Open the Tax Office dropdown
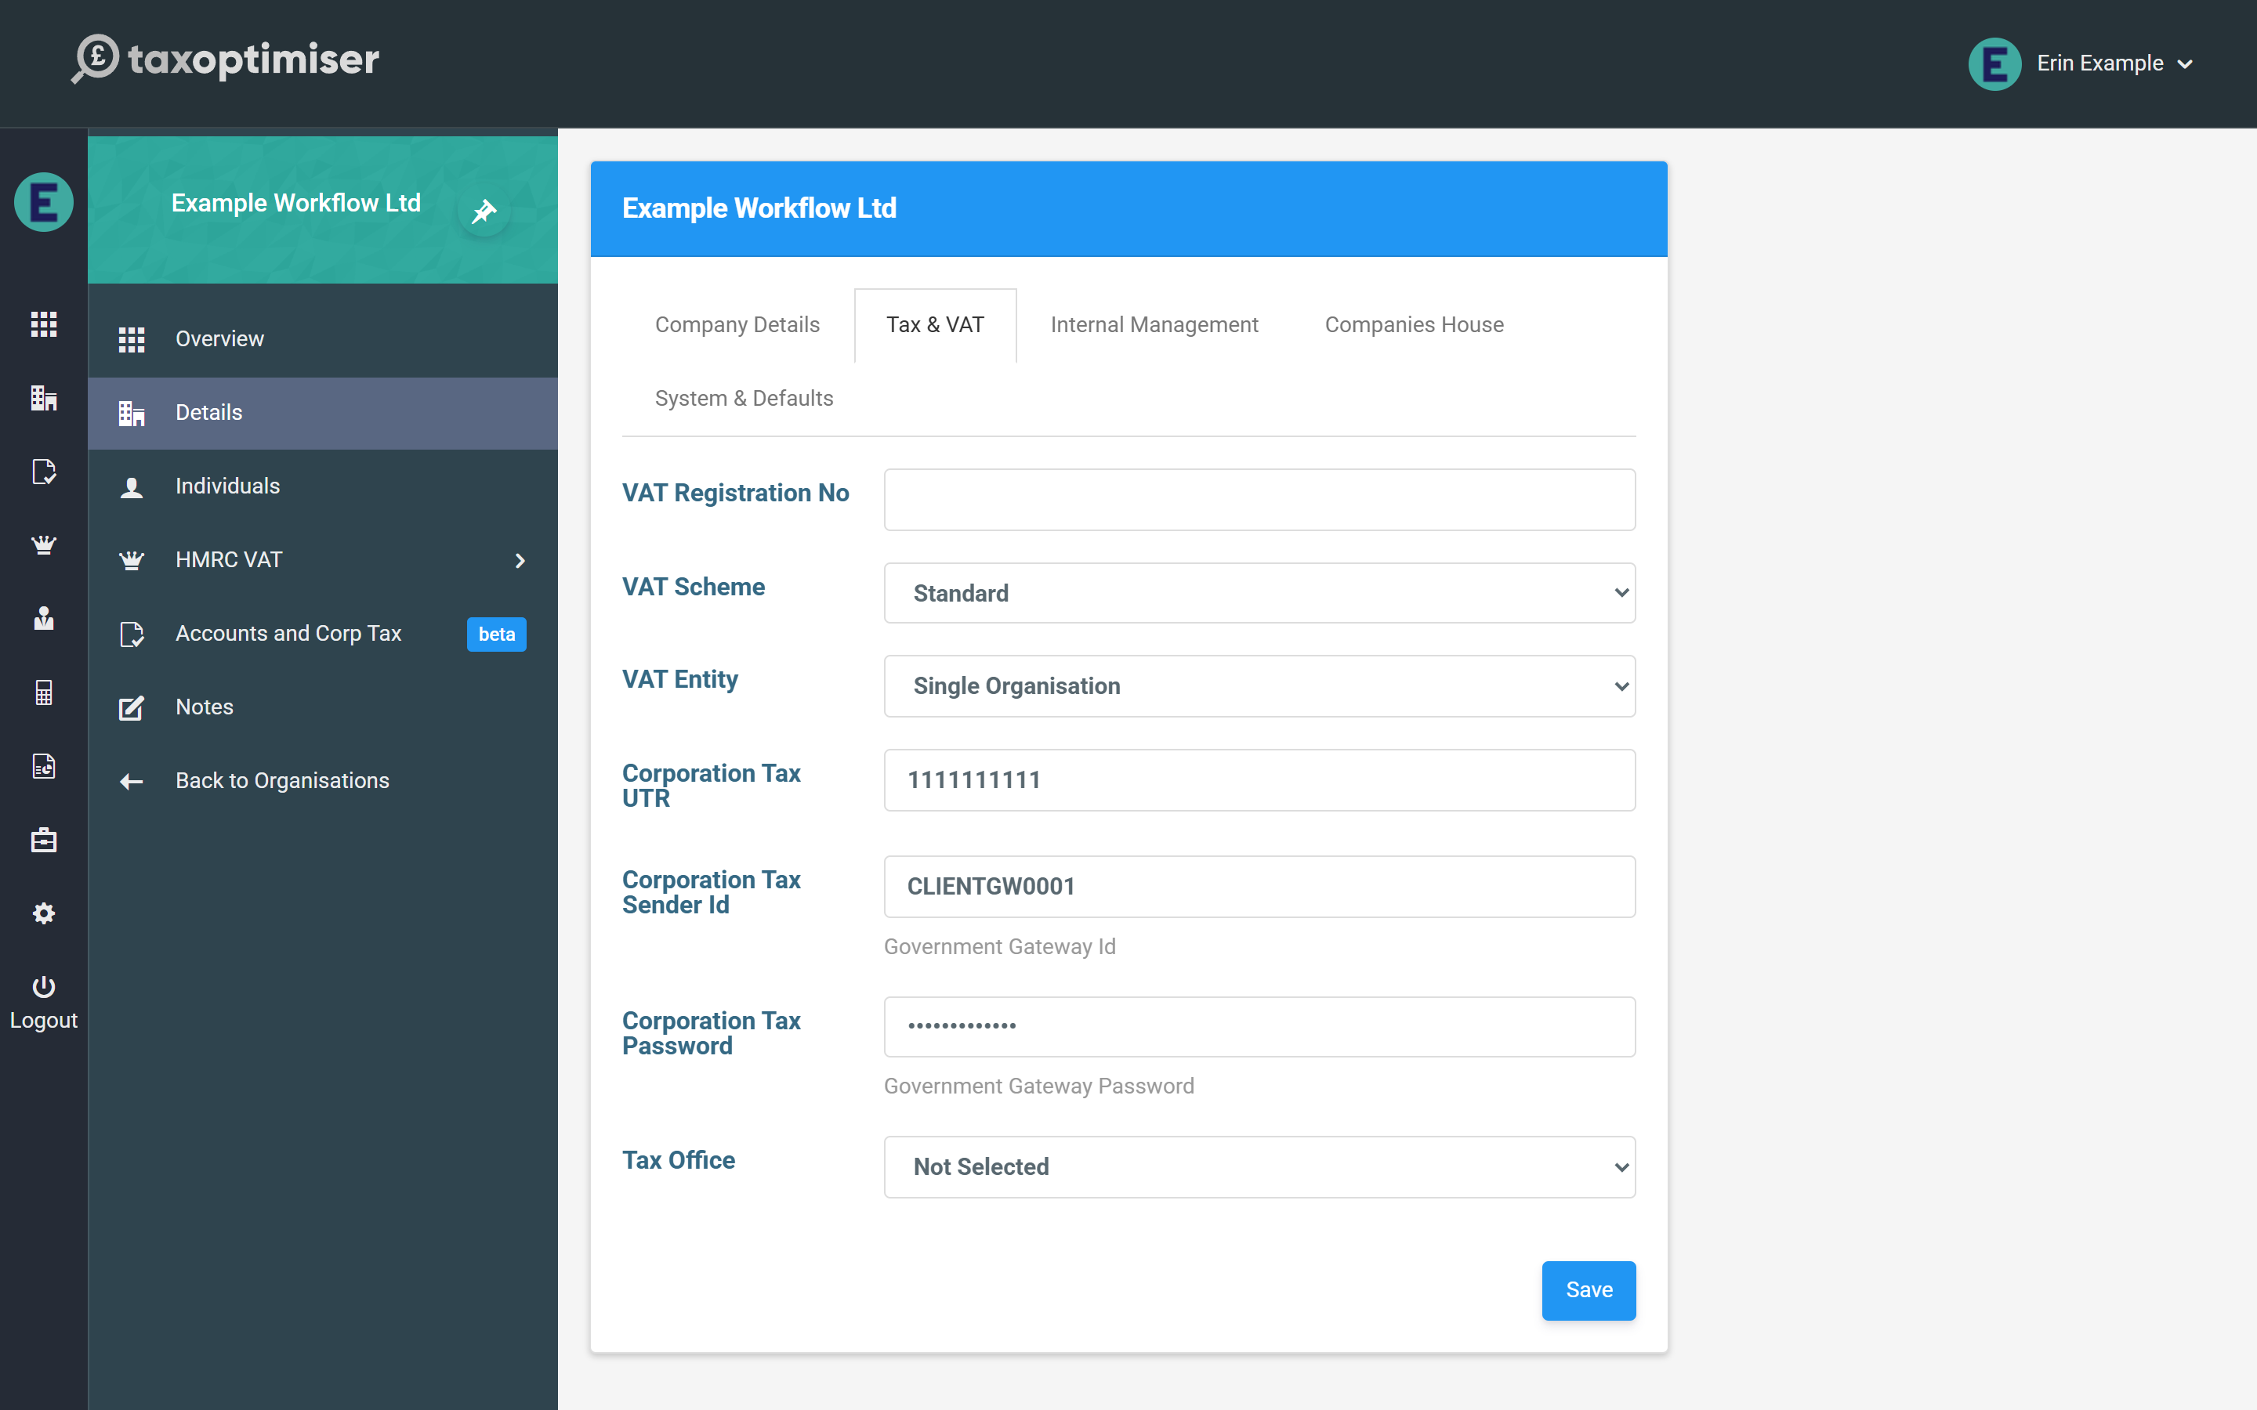Viewport: 2257px width, 1410px height. 1259,1166
